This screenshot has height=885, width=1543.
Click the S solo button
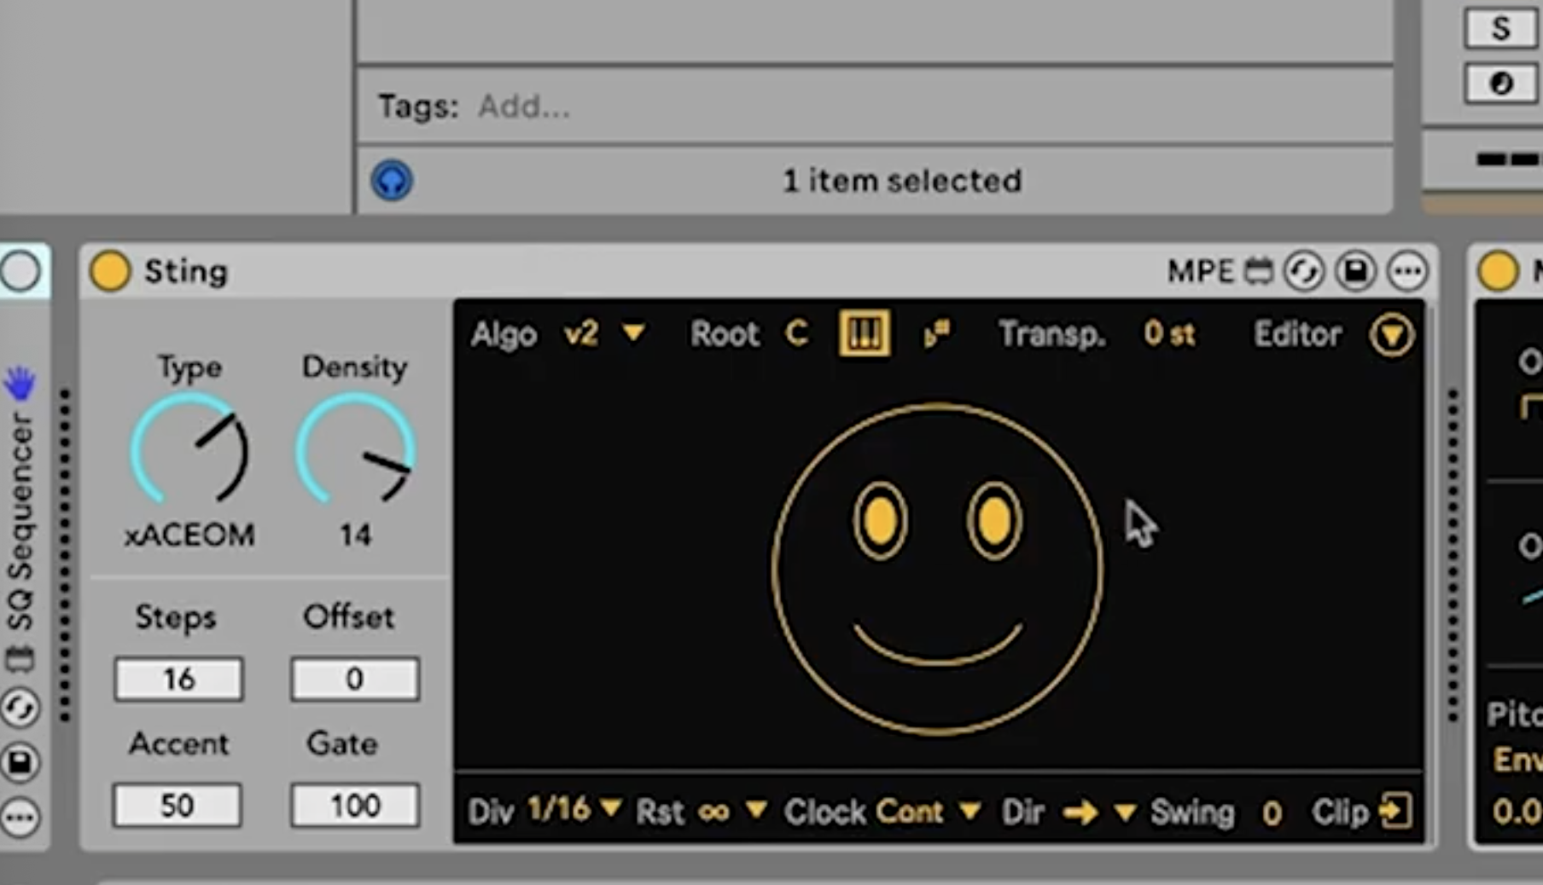1500,28
